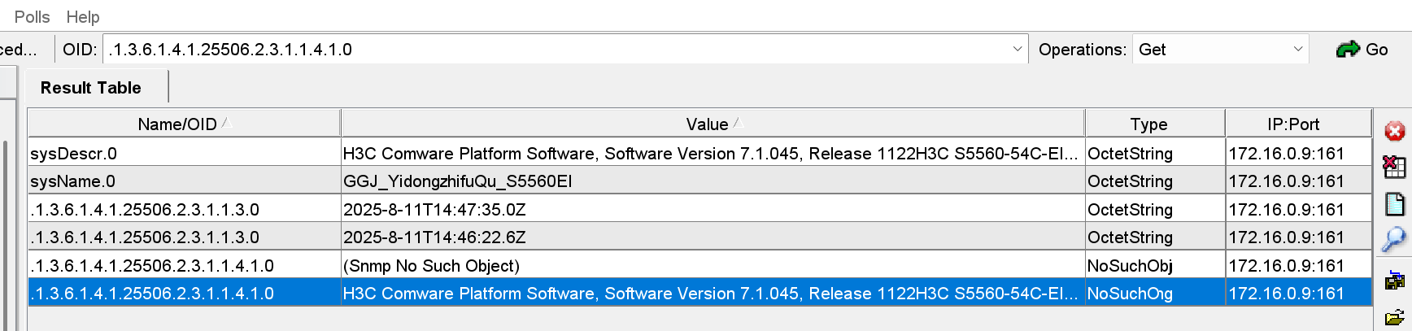The height and width of the screenshot is (331, 1412).
Task: Sort by the Name/OID column header
Action: coord(177,124)
